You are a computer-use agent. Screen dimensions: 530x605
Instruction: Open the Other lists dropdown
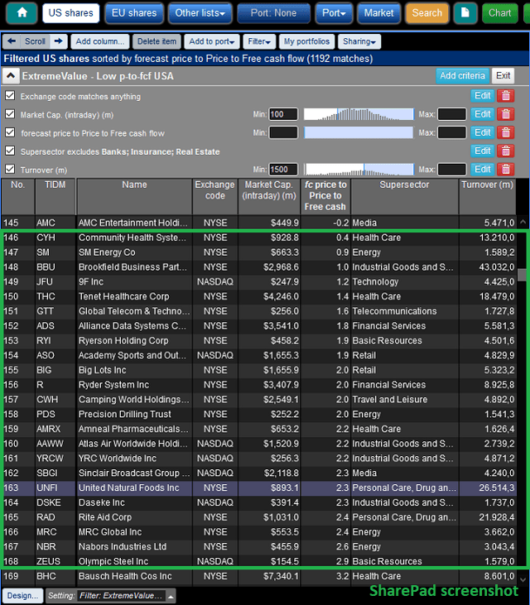pos(200,12)
